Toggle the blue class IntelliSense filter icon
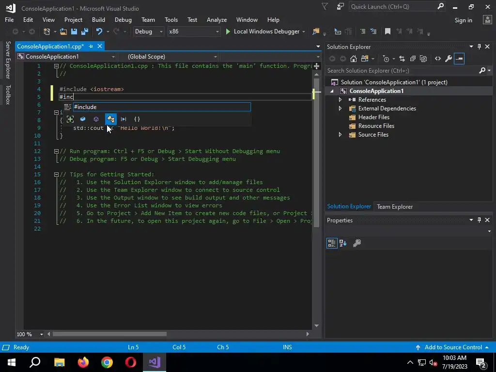Screen dimensions: 496x372 83,119
